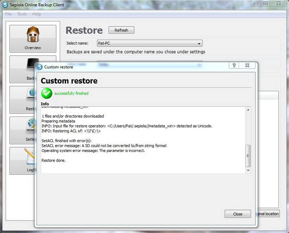Click the help question mark in Custom restore dialog
The width and height of the screenshot is (289, 233).
(x=234, y=65)
